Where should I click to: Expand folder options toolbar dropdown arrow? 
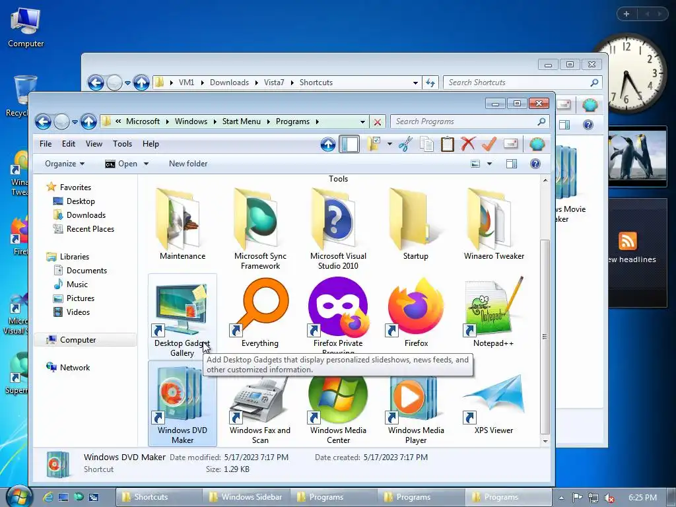389,144
